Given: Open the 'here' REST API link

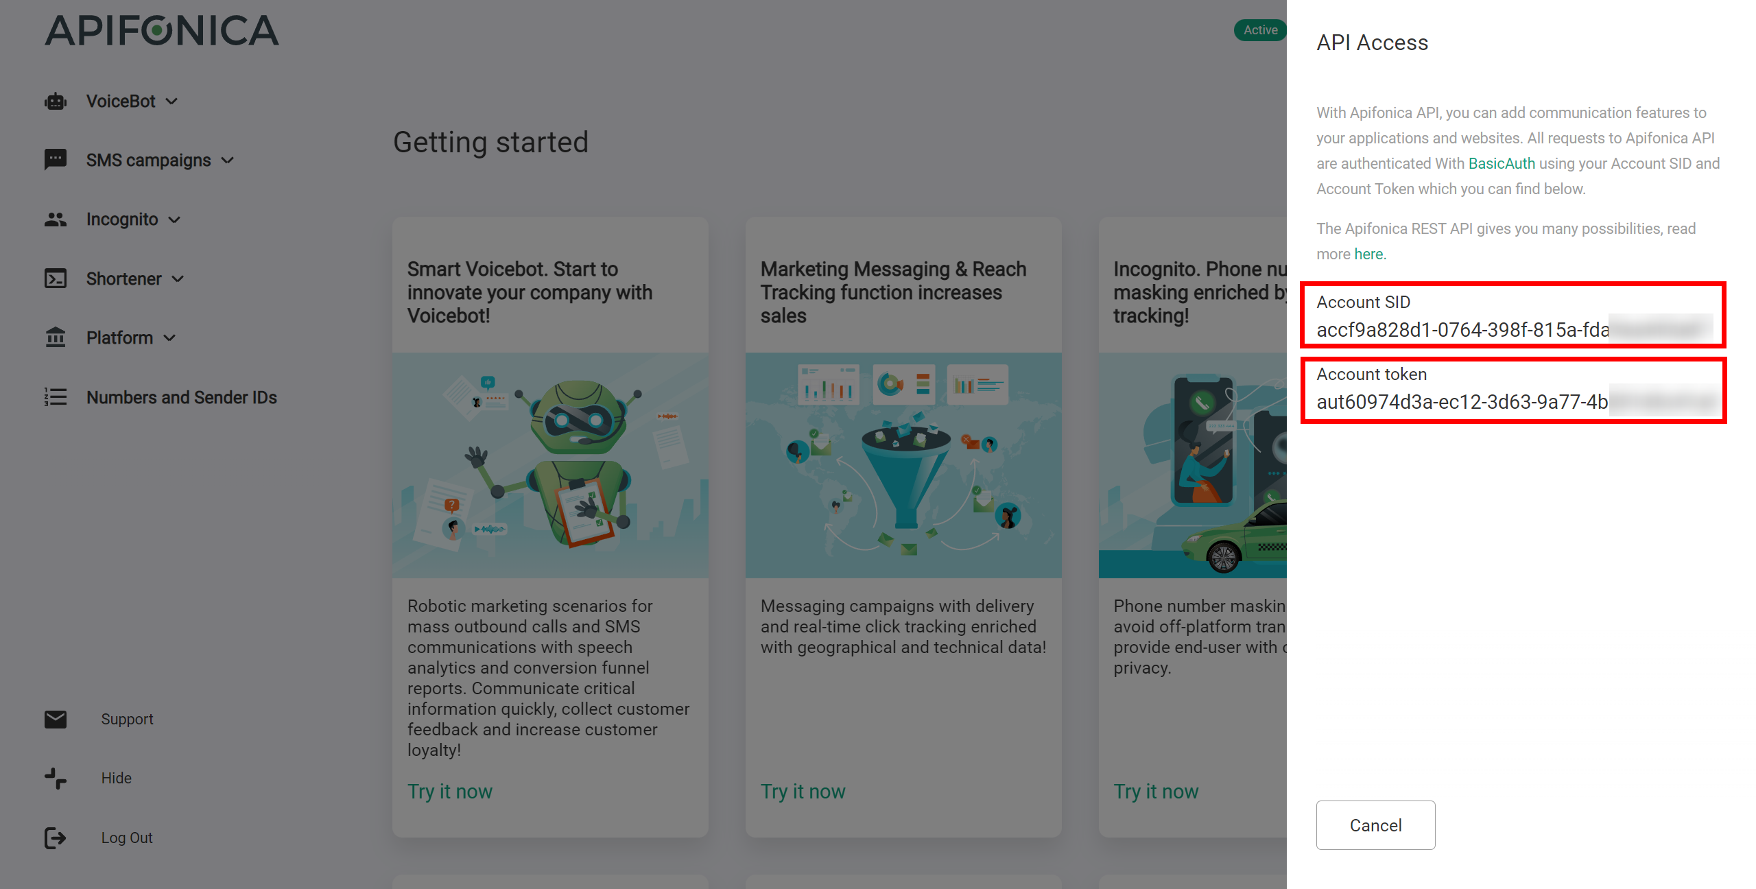Looking at the screenshot, I should 1370,254.
